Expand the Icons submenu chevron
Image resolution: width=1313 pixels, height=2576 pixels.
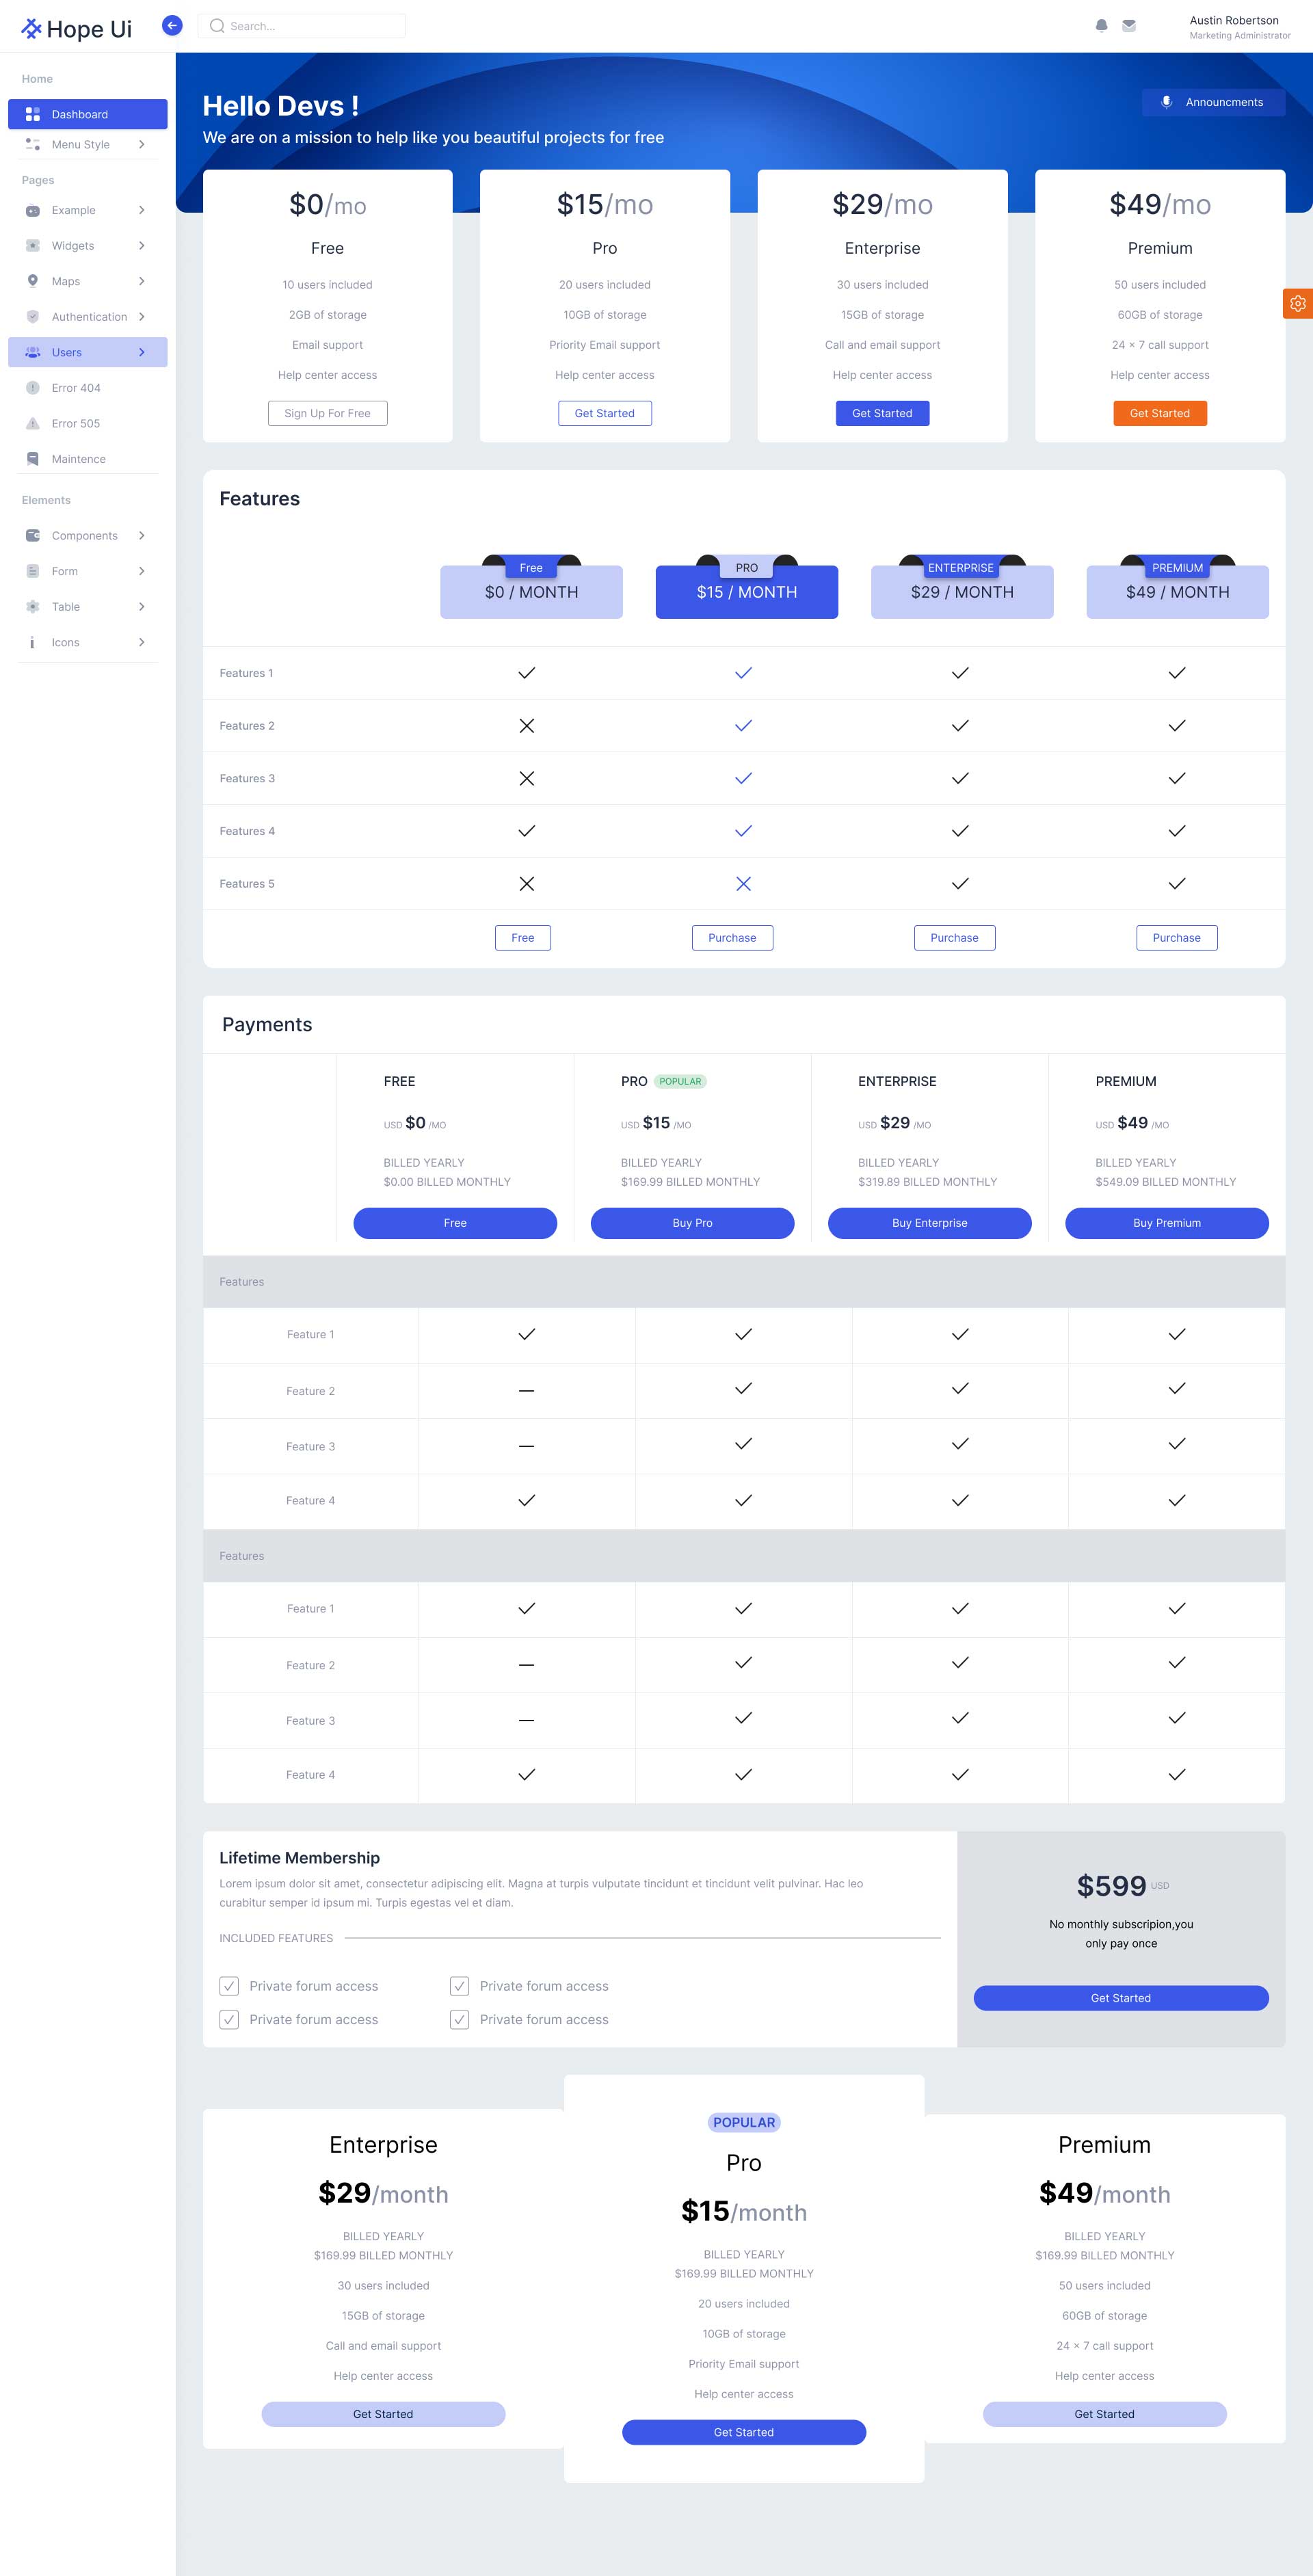click(x=142, y=643)
